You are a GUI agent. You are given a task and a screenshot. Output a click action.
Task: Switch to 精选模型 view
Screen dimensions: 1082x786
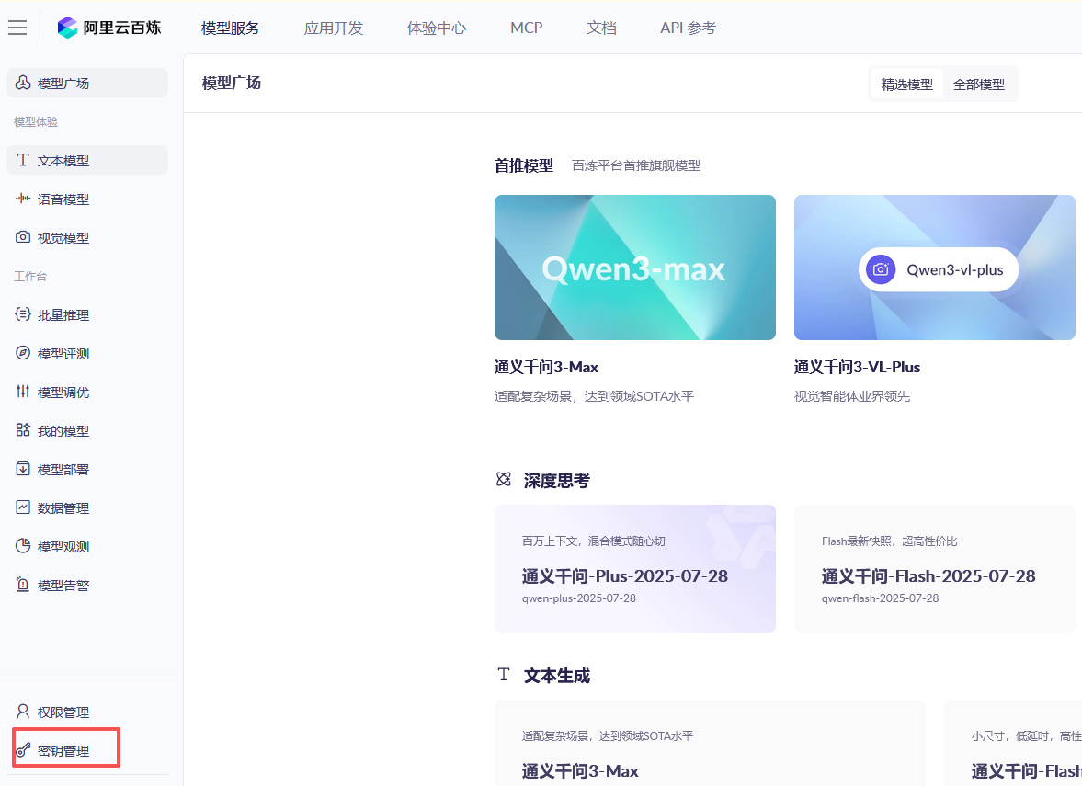[x=906, y=85]
